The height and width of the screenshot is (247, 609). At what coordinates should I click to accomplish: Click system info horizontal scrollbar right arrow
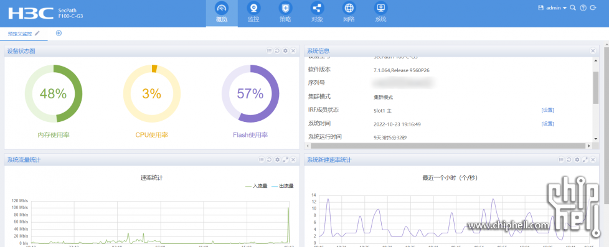589,146
